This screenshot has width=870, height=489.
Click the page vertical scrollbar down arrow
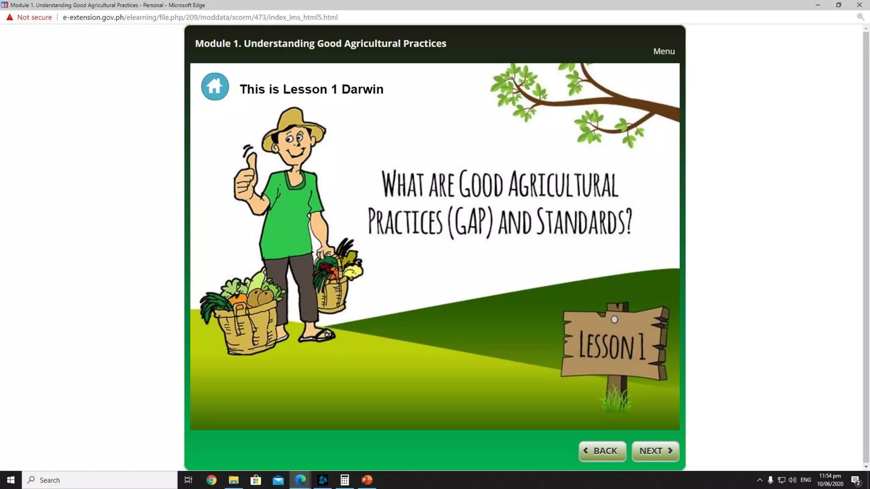(x=866, y=467)
